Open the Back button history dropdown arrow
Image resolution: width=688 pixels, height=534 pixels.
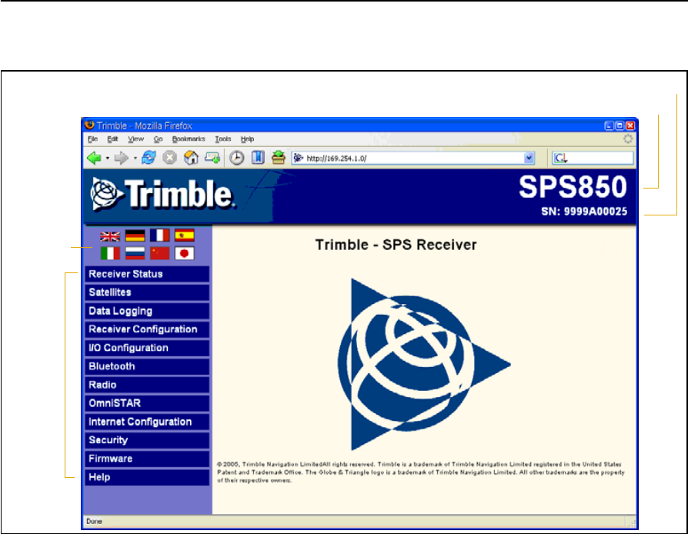tap(108, 159)
